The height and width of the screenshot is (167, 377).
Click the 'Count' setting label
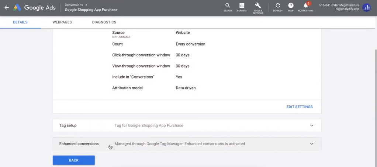[117, 44]
